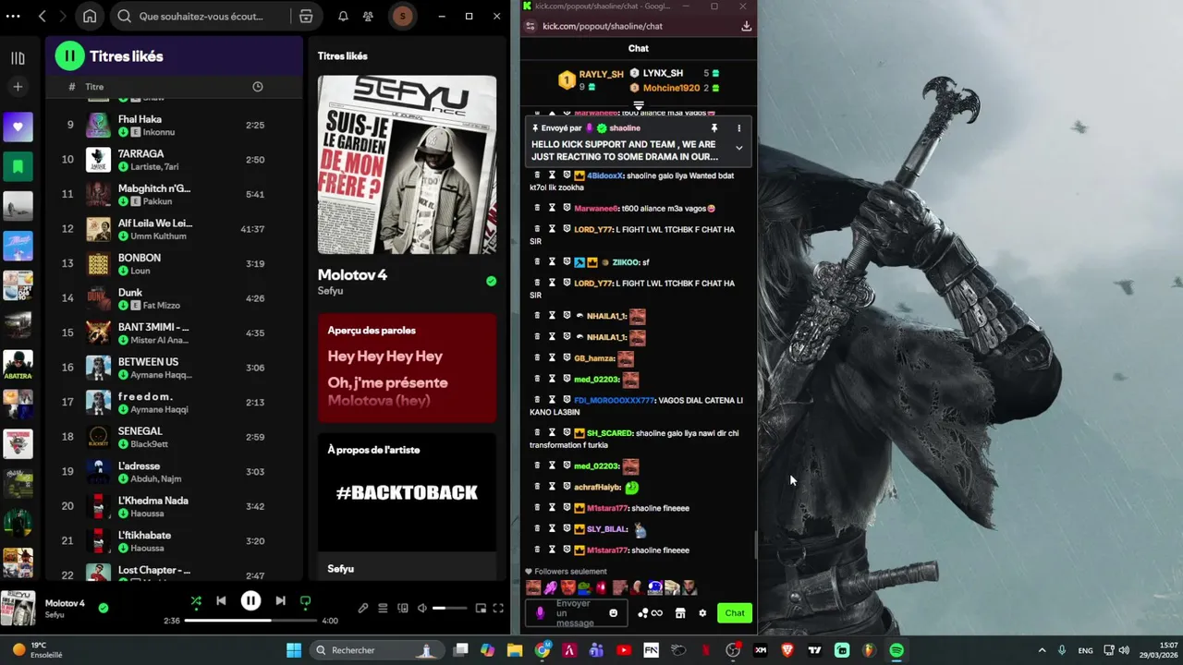Toggle shuffle in the Spotify player bar
The image size is (1183, 665).
coord(196,601)
